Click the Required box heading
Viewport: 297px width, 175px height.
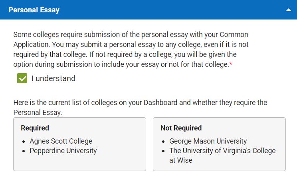click(35, 128)
